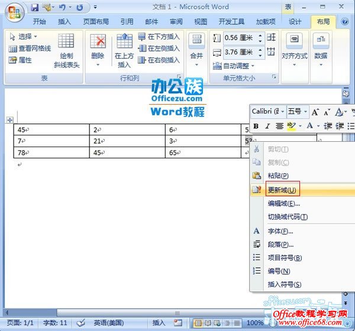This screenshot has height=331, width=355.
Task: Open the 五号 font size dropdown
Action: (305, 112)
